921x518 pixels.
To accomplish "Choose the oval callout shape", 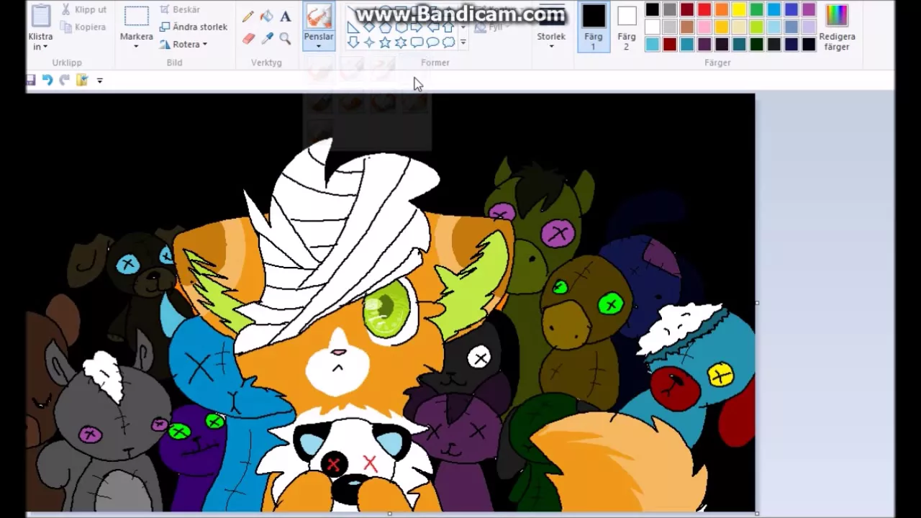I will [432, 42].
